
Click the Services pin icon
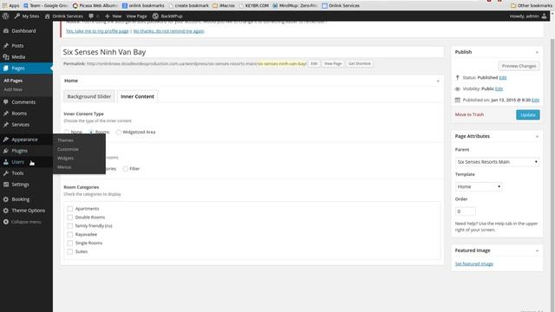tap(6, 125)
